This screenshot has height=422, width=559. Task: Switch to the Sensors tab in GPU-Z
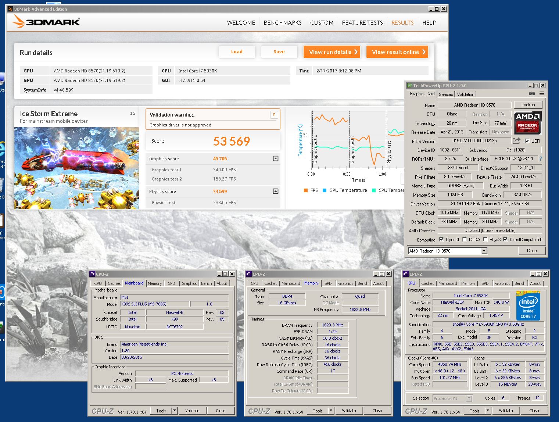[446, 94]
